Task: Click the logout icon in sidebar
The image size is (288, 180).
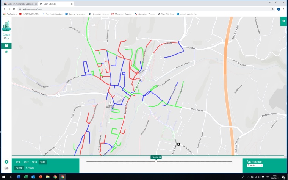Action: pos(6,168)
